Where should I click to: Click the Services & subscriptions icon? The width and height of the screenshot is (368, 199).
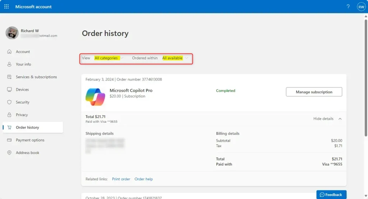(x=9, y=77)
